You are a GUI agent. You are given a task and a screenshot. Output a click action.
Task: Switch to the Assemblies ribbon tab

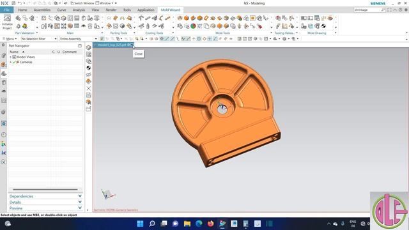42,10
